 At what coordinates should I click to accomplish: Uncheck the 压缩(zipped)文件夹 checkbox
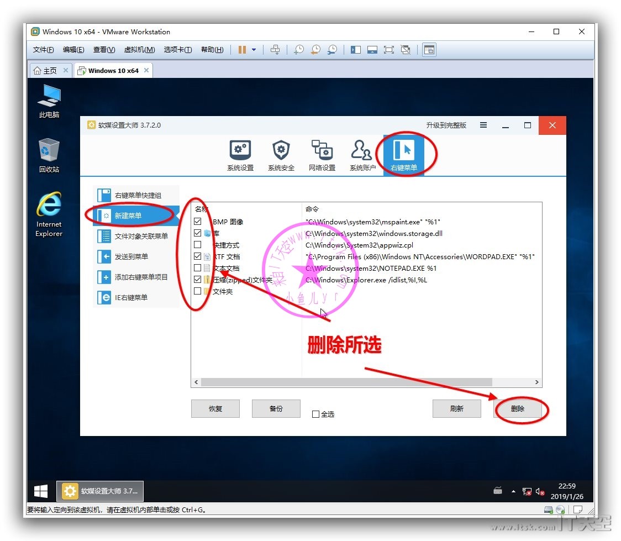[198, 280]
